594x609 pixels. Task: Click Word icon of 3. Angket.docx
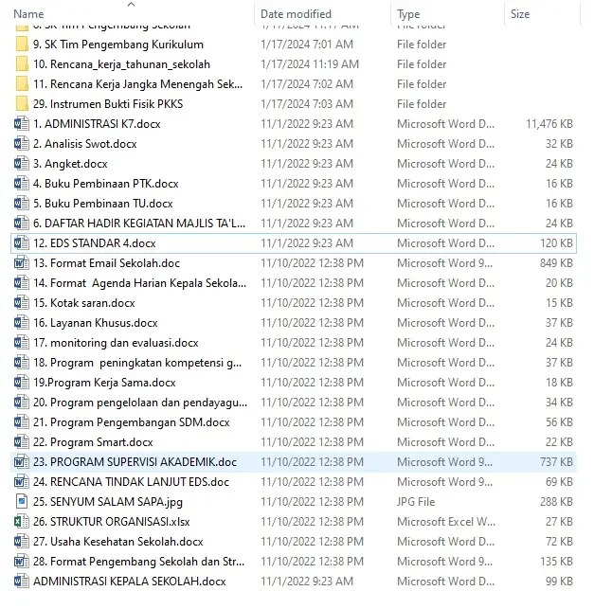(22, 164)
